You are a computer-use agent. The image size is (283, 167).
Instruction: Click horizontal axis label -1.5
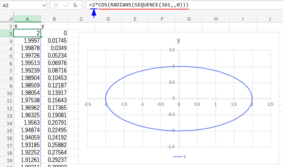[x=124, y=104]
